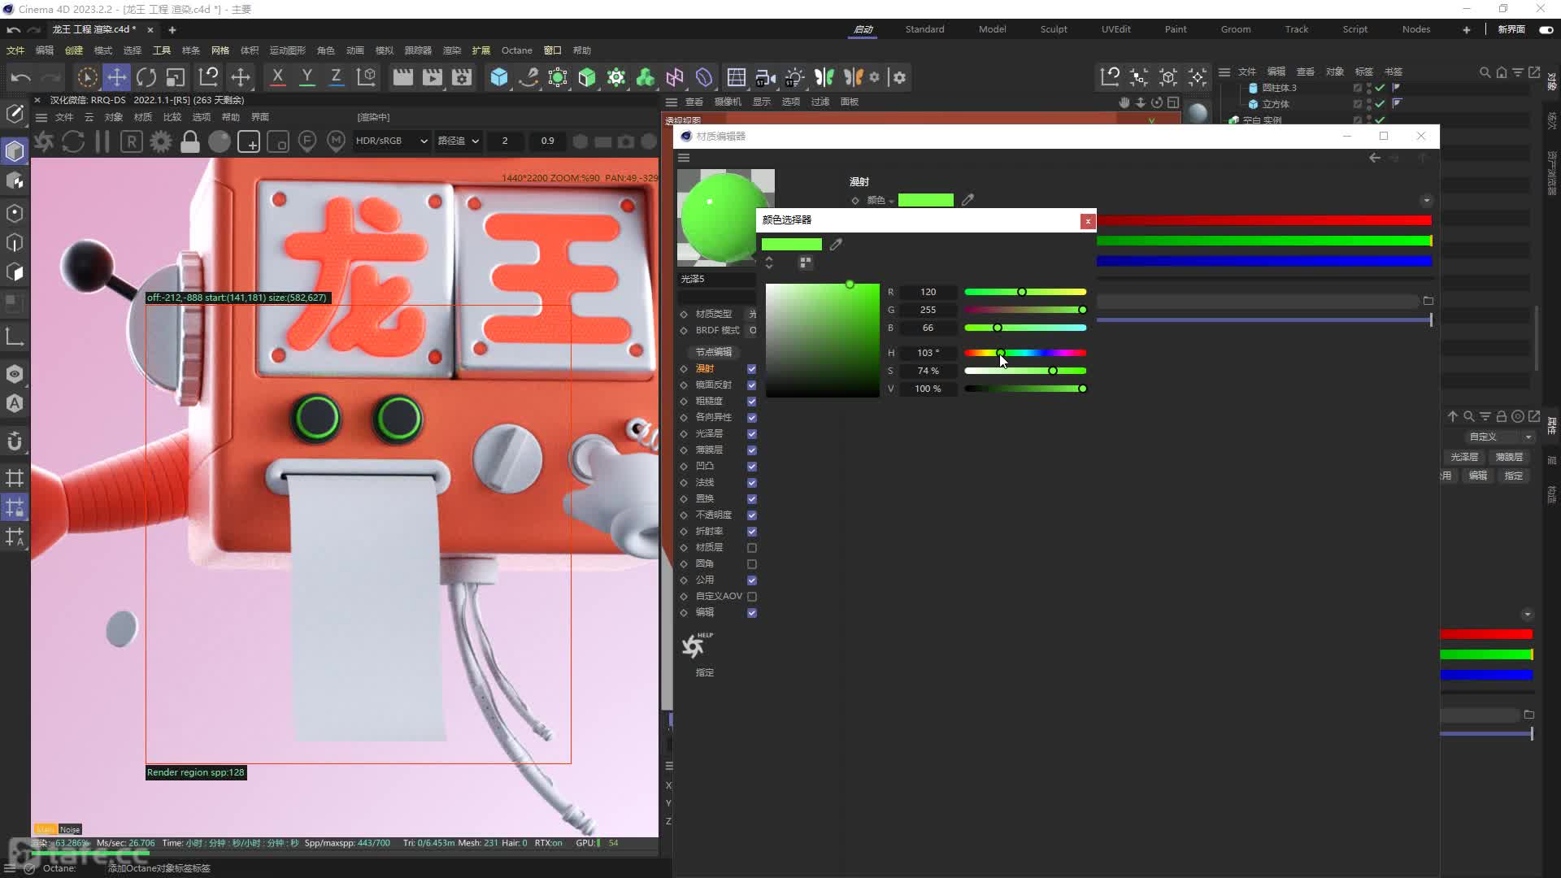Click the 光泽5 material name field
Image resolution: width=1561 pixels, height=878 pixels.
[x=717, y=279]
